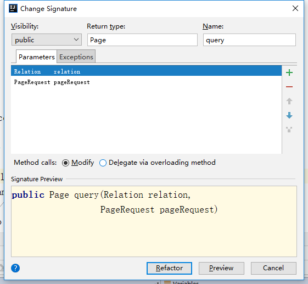Screen dimensions: 308x284
Task: Focus the Return type field containing Page
Action: 142,40
